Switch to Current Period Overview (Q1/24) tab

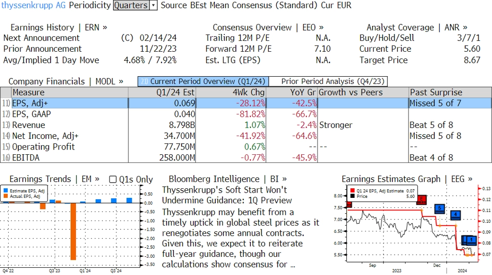(x=203, y=81)
